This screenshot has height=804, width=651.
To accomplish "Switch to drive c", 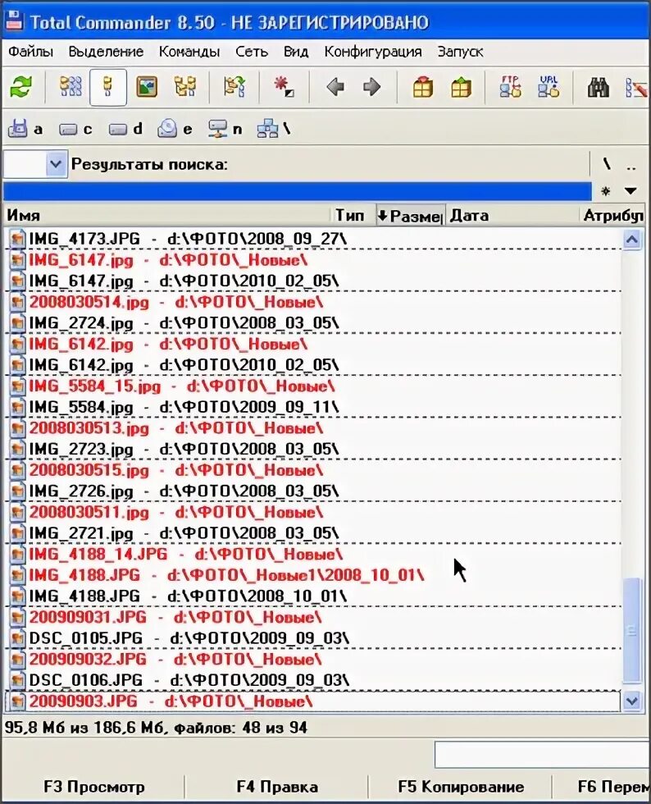I will tap(75, 129).
